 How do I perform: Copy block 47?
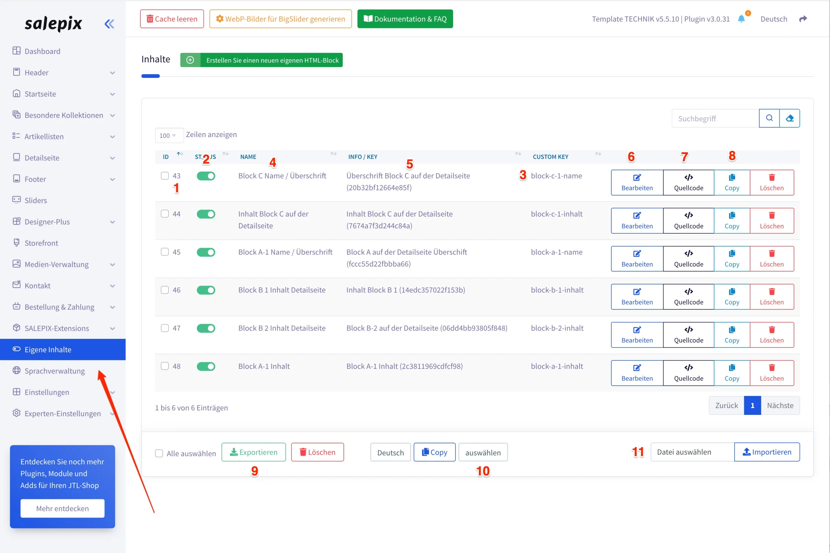pos(732,335)
